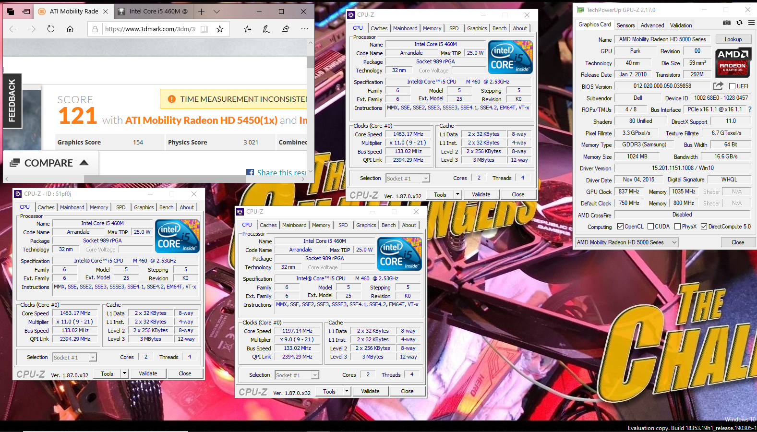
Task: Click the Graphics Score value 154
Action: click(x=138, y=142)
